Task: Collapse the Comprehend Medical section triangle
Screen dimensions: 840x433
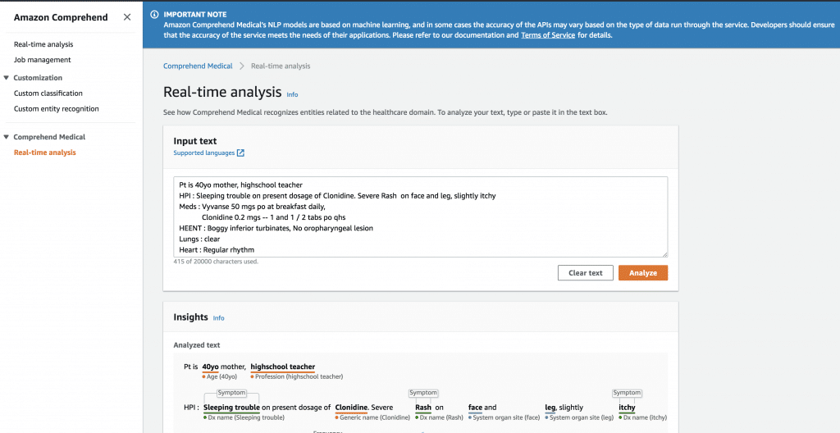Action: click(6, 137)
